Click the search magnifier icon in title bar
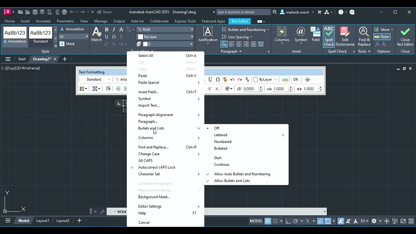The image size is (416, 234). [x=275, y=12]
